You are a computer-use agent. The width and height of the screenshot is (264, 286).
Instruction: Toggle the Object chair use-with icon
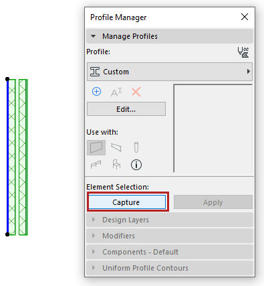[x=116, y=164]
